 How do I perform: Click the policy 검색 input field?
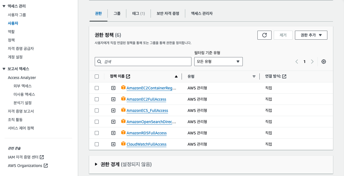click(143, 62)
